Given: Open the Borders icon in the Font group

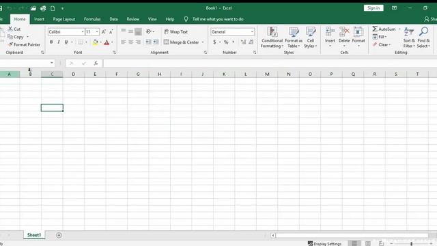Looking at the screenshot, I should tap(81, 42).
